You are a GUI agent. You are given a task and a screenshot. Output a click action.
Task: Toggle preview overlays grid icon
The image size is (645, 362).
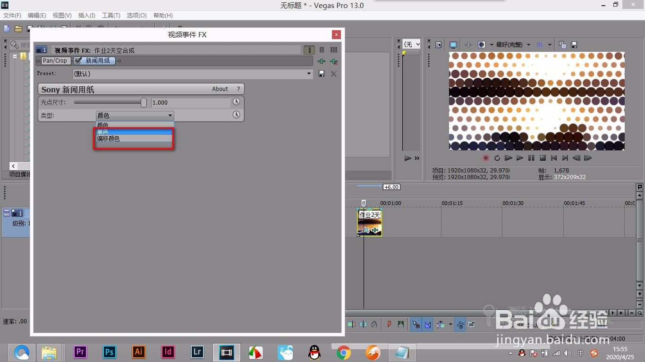(540, 45)
